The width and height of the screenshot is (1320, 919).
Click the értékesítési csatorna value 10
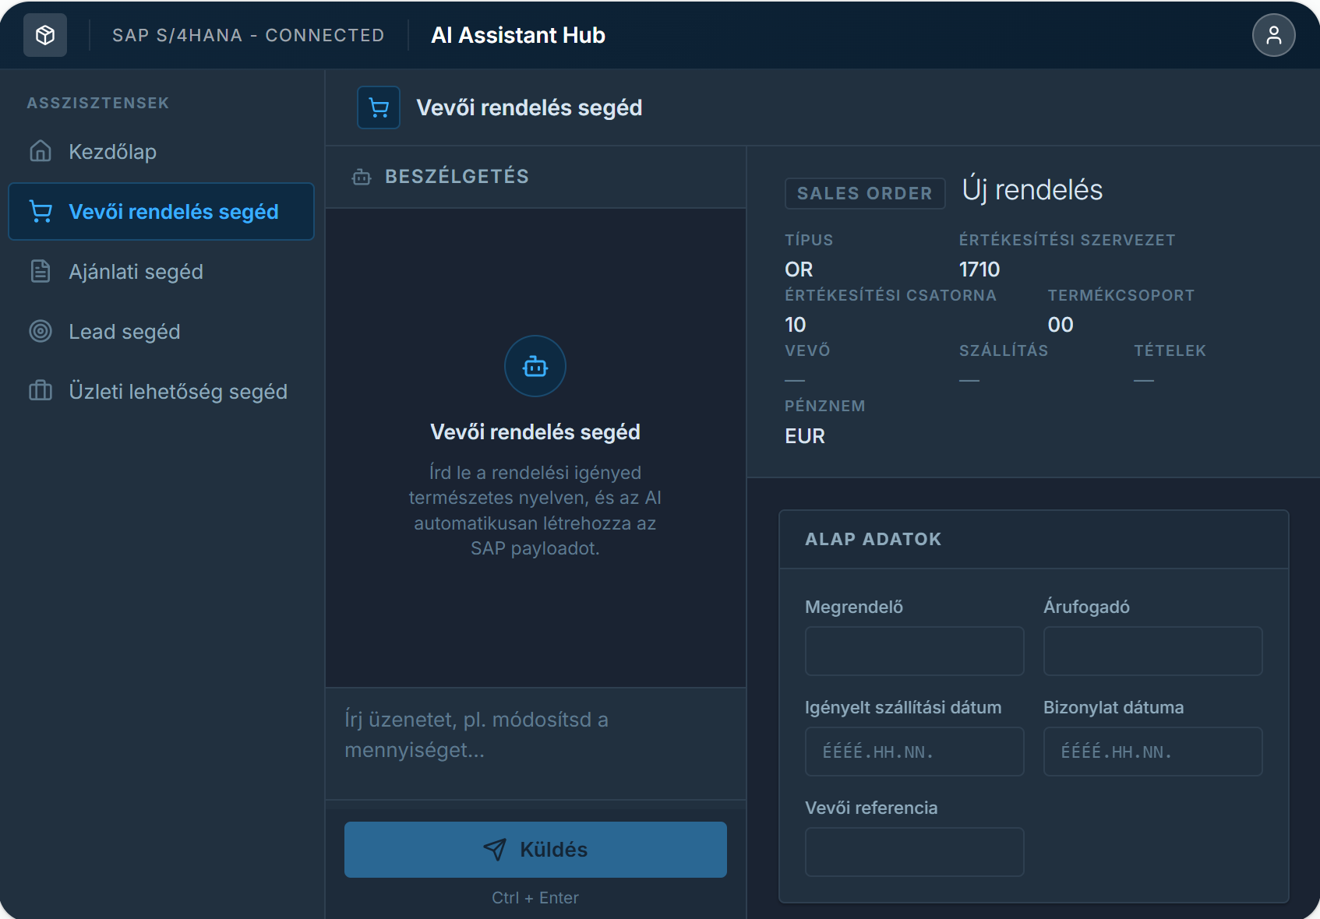click(796, 325)
